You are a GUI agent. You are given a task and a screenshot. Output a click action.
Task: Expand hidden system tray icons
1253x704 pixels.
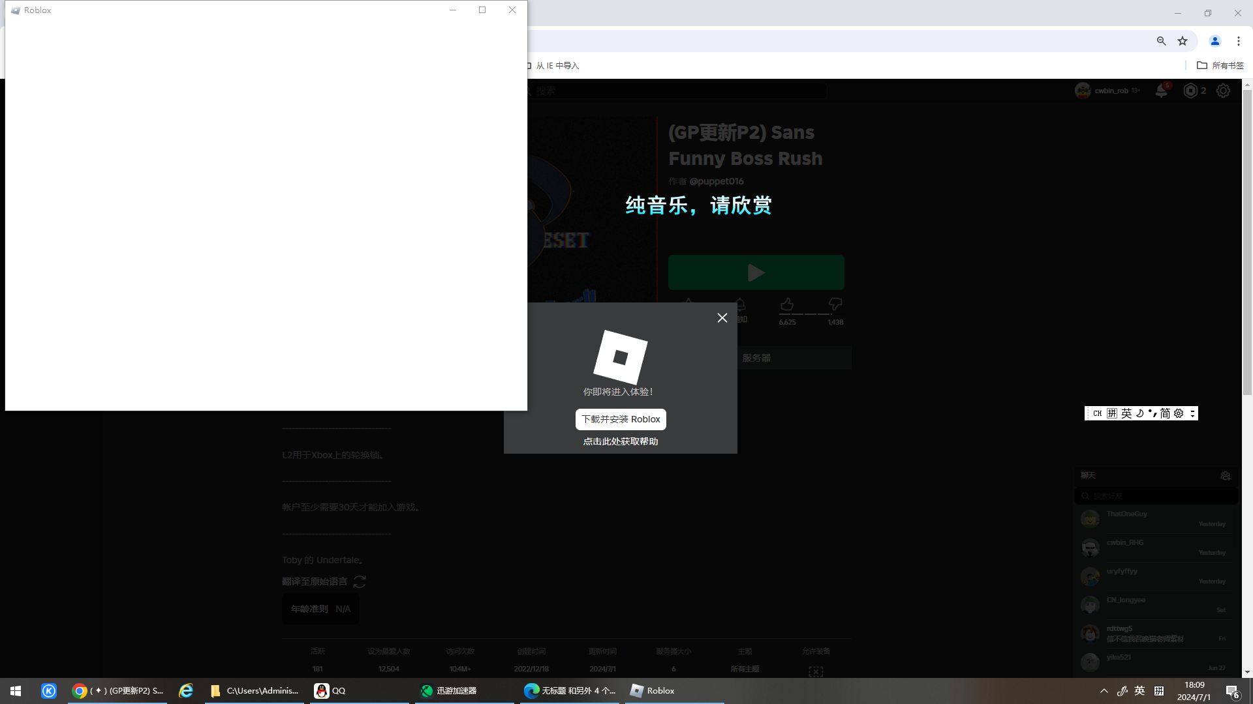coord(1104,691)
